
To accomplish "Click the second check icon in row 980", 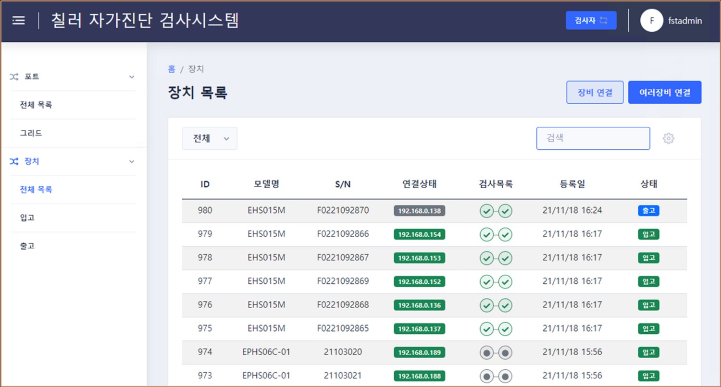I will click(x=505, y=211).
